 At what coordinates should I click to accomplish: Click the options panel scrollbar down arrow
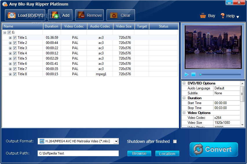242,125
